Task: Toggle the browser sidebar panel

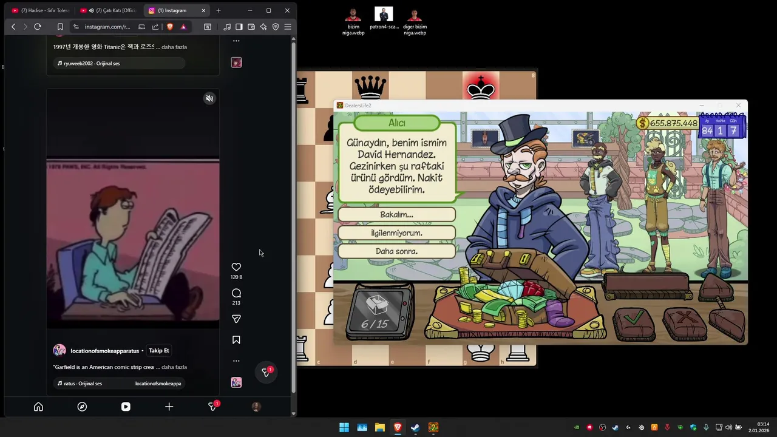Action: 239,27
